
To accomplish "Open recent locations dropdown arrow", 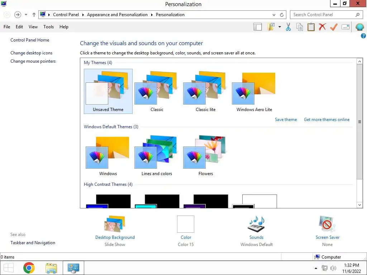I will pyautogui.click(x=26, y=15).
